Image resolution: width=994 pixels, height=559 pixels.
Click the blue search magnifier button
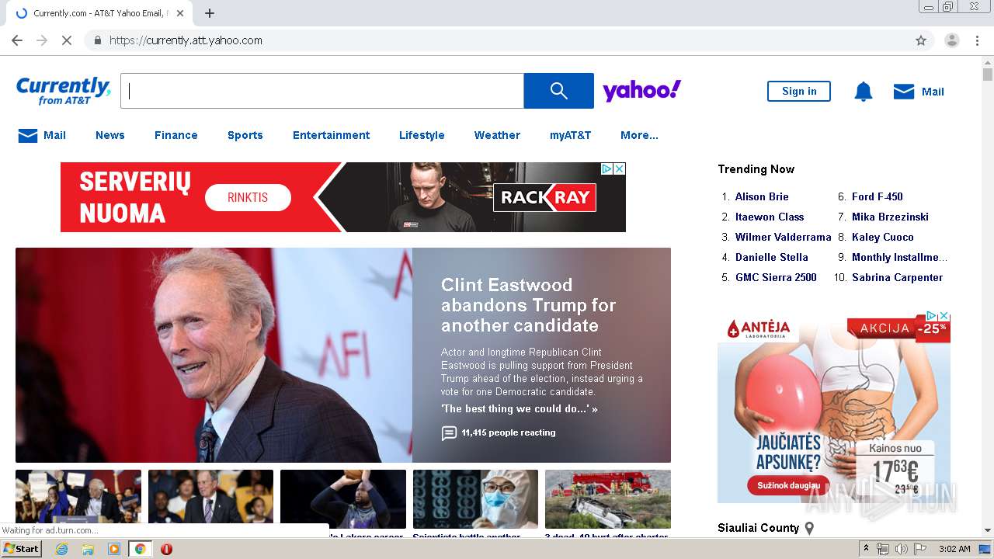(x=558, y=91)
